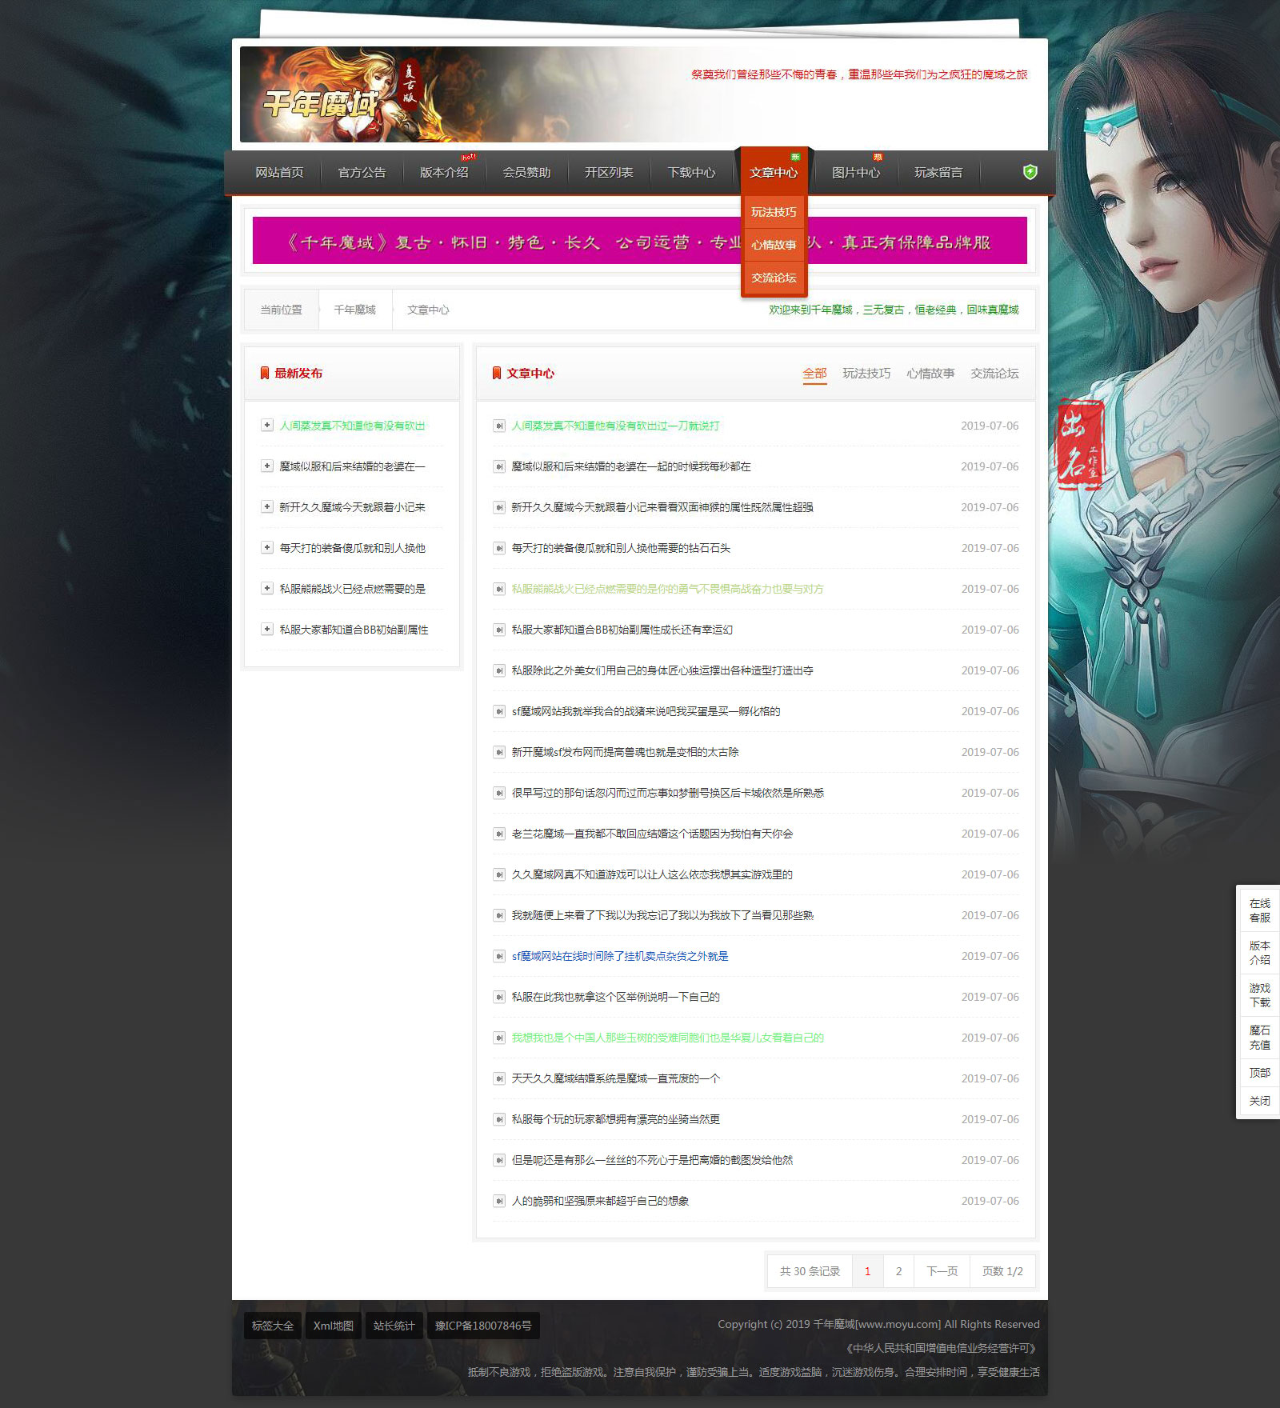Click arrow icon beside 新开久久魔域今天就跟着小记来看看双面神猴
This screenshot has width=1280, height=1408.
click(x=499, y=507)
